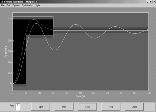The image size is (156, 112).
Task: Click x-axis tick label '100'
Action: [x=148, y=93]
